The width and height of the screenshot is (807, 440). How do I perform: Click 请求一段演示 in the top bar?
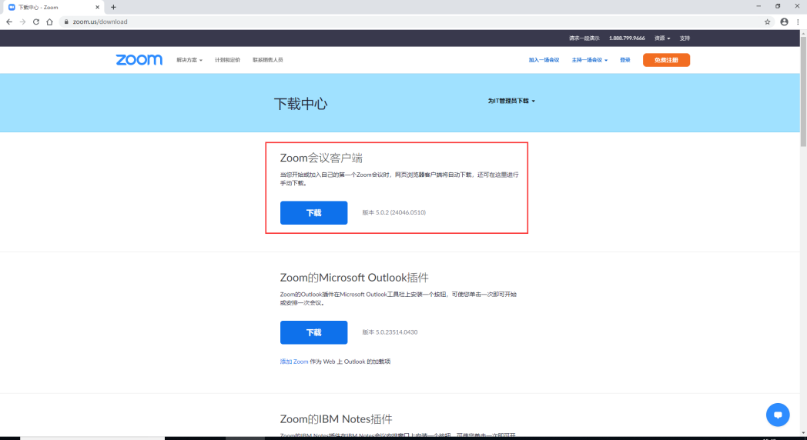[584, 38]
